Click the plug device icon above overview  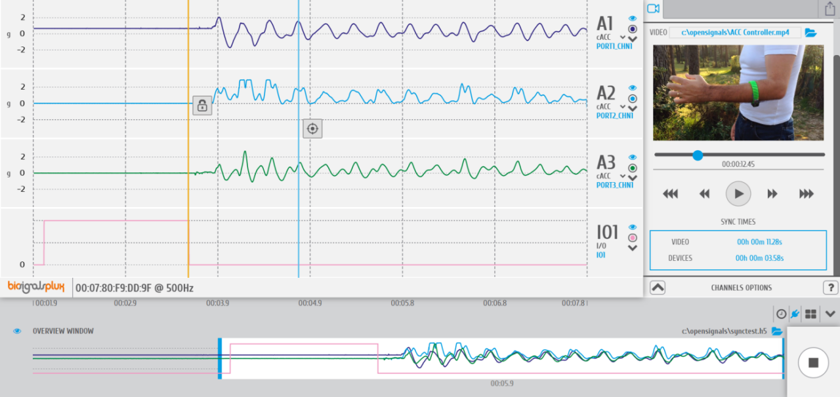tap(795, 314)
